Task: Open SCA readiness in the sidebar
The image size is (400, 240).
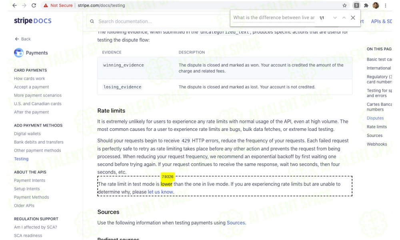Action: click(x=28, y=236)
